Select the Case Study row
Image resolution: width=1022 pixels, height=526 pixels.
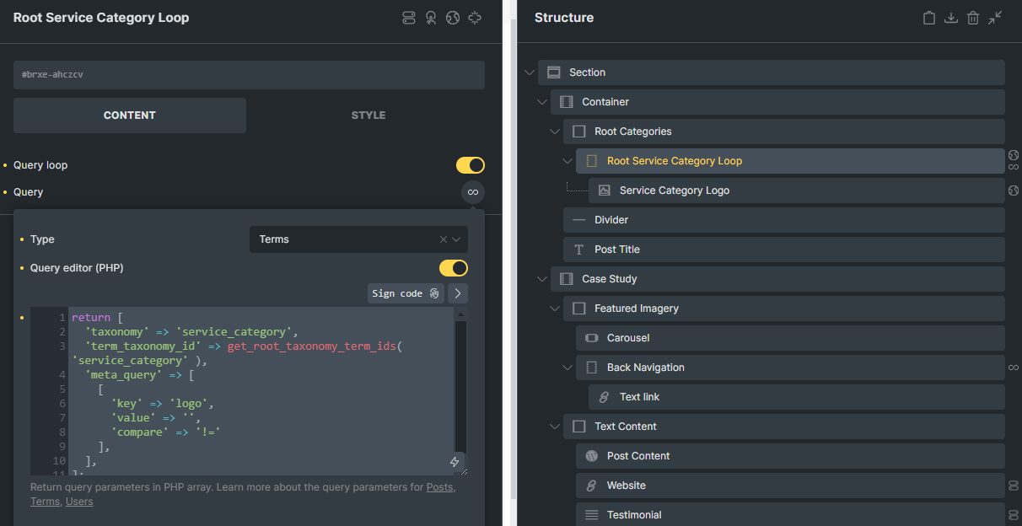[x=777, y=279]
